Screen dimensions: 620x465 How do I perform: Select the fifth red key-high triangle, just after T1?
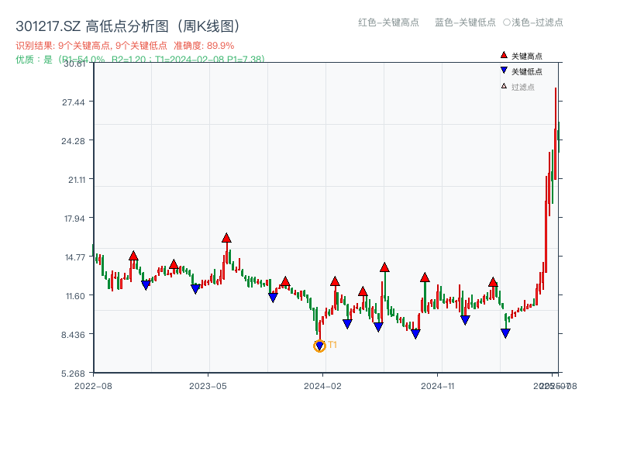(335, 281)
